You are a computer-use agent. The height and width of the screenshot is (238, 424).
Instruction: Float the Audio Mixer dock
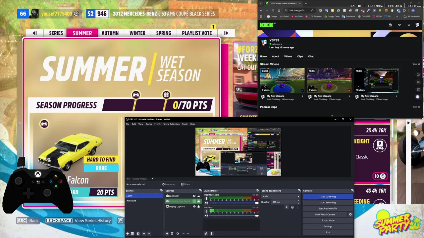(258, 191)
